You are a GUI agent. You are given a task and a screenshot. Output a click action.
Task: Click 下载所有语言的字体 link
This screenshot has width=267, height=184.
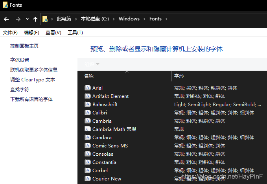pos(31,99)
